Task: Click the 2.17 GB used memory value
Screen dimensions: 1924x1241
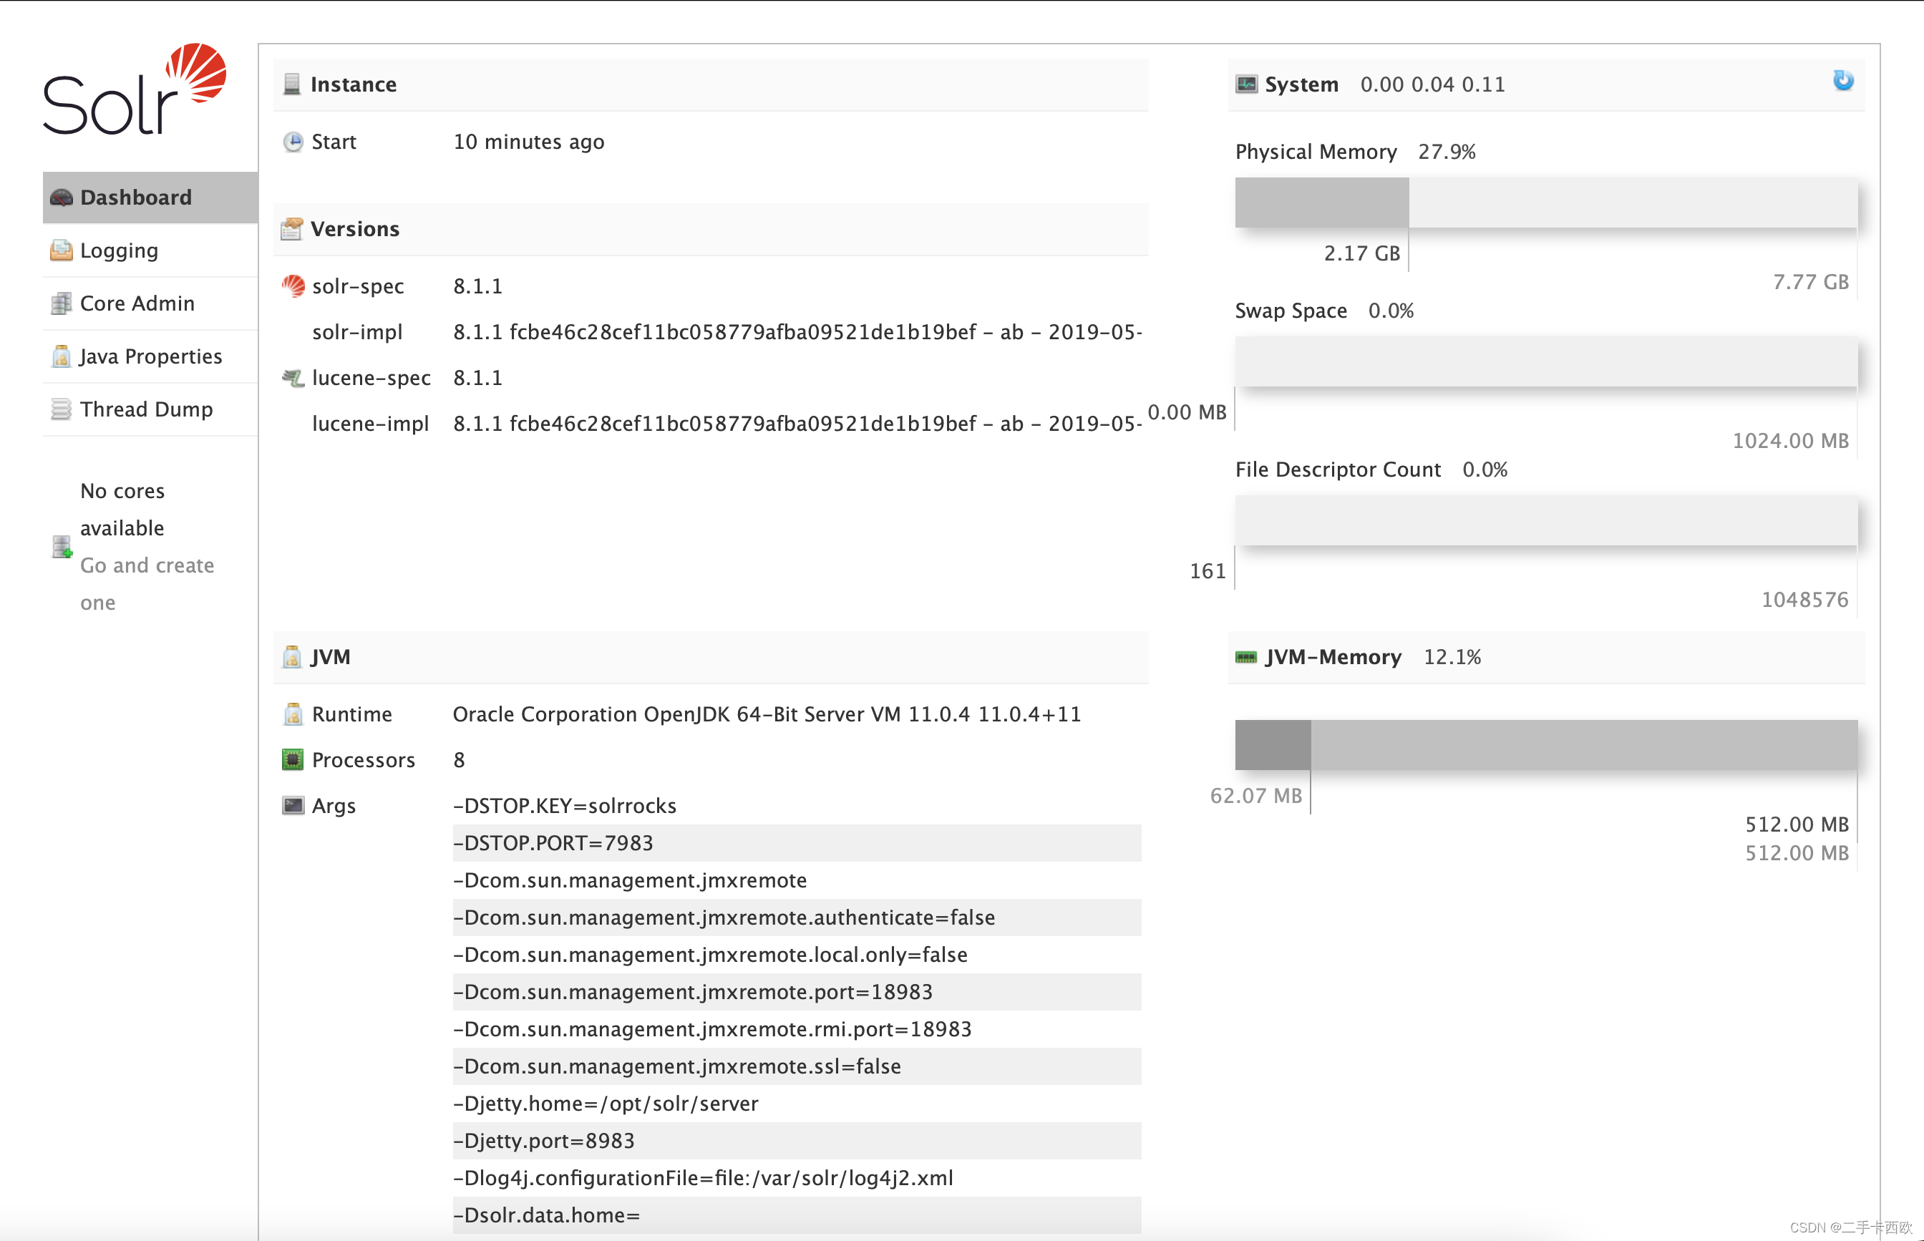Action: pos(1361,253)
